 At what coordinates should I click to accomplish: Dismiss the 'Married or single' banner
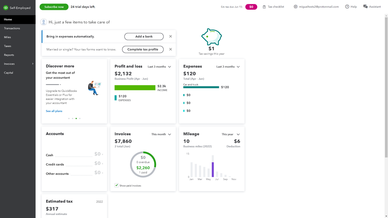tap(170, 49)
